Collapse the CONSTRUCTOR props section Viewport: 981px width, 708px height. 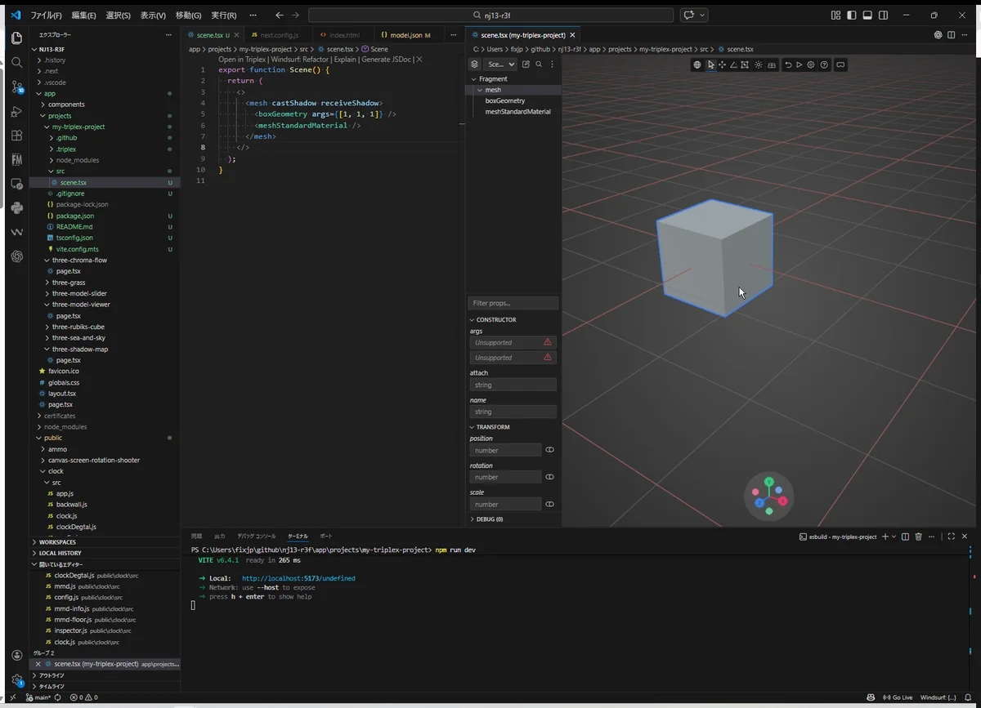pos(495,320)
